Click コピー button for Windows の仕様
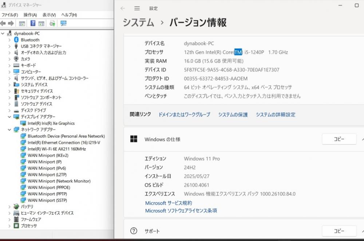 (339, 139)
